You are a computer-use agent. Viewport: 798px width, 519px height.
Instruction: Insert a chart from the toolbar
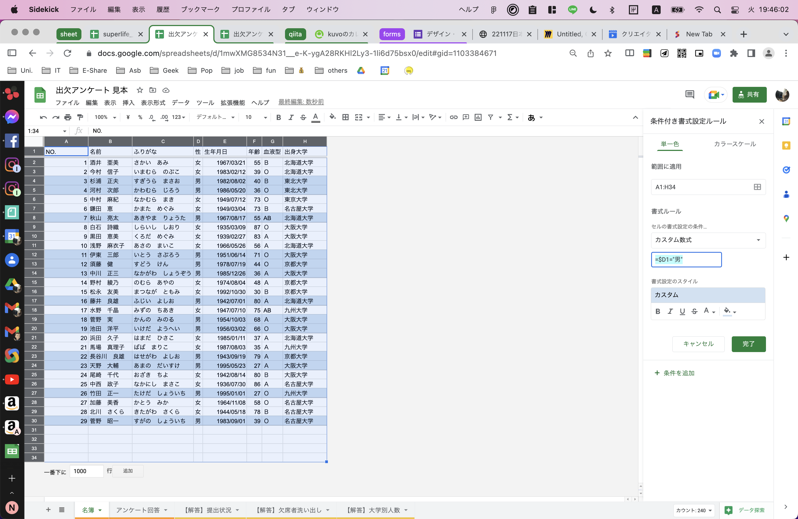(x=478, y=117)
